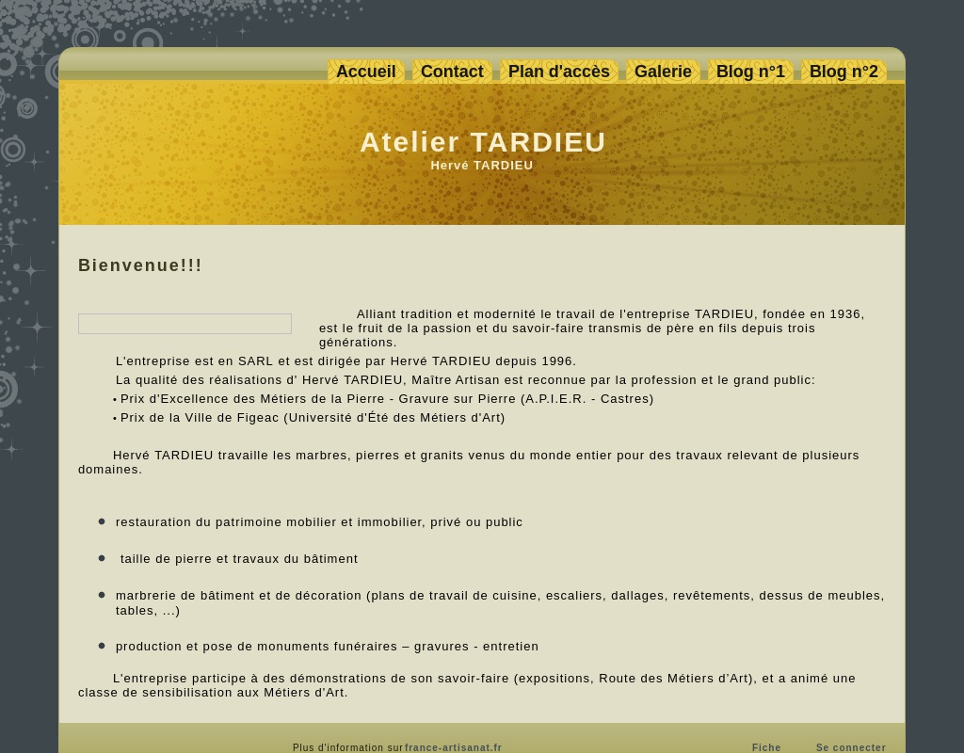Open Blog n°2 tab
Screen dimensions: 964x753
click(843, 72)
